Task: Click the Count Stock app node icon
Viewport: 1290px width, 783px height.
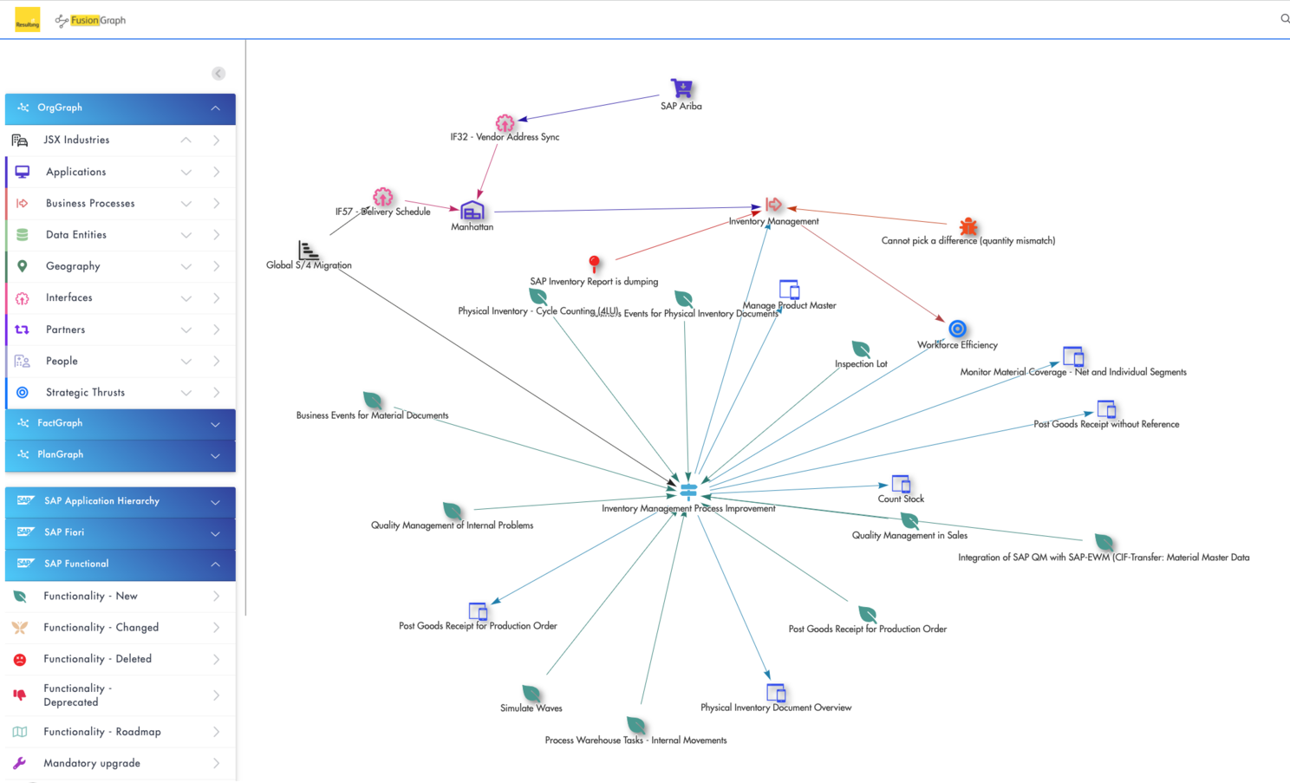Action: [901, 484]
